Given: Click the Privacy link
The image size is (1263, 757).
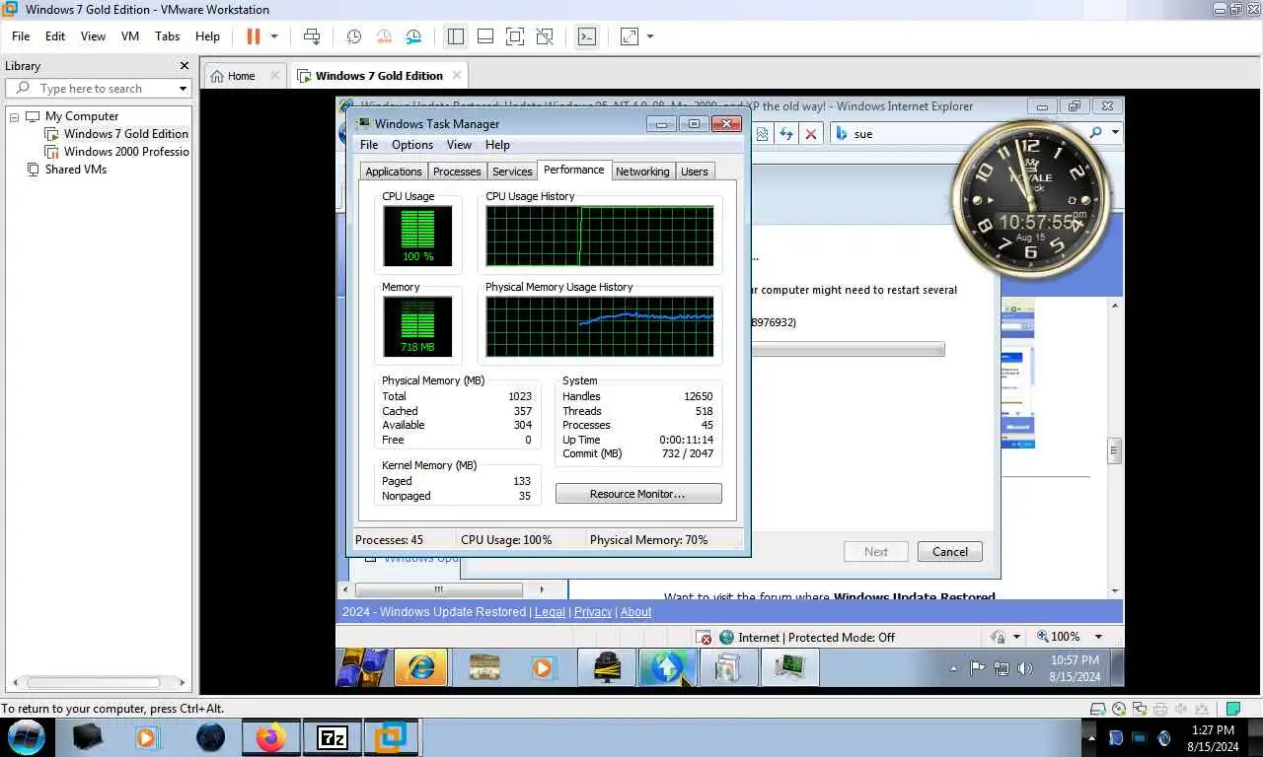Looking at the screenshot, I should [x=593, y=612].
